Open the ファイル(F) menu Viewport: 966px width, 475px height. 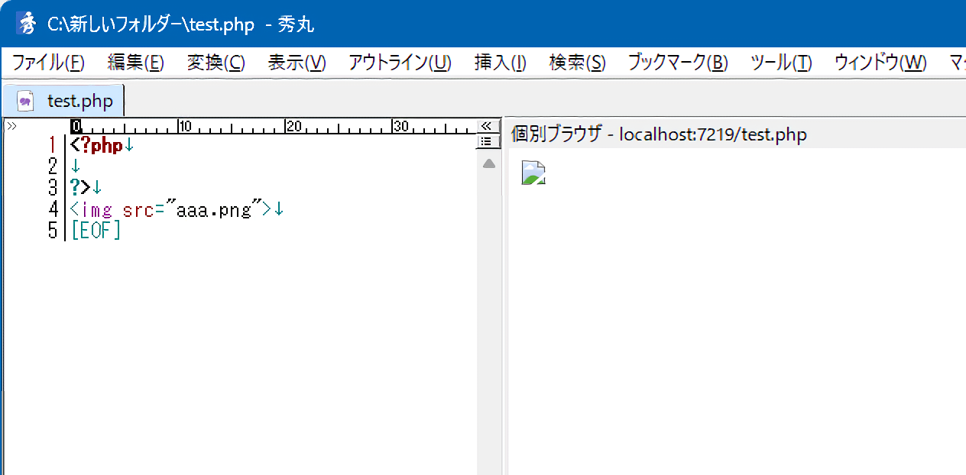(x=48, y=63)
